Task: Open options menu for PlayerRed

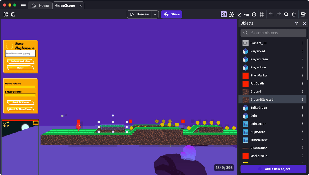Action: coord(302,51)
